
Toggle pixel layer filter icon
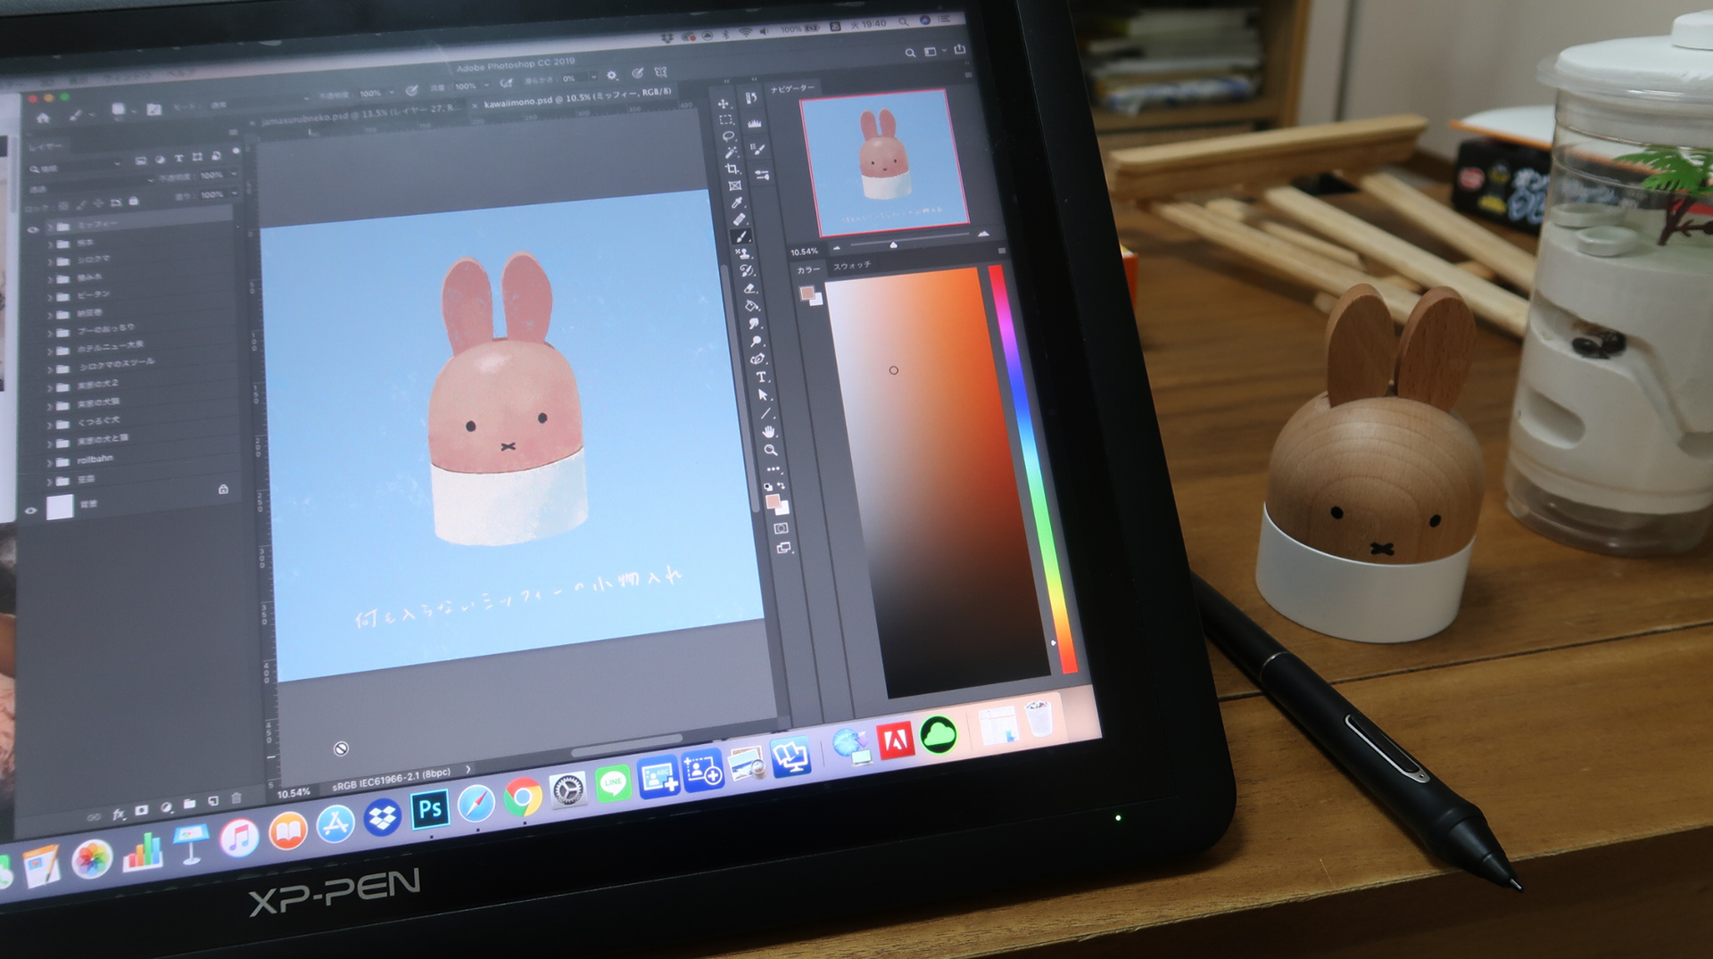[141, 161]
